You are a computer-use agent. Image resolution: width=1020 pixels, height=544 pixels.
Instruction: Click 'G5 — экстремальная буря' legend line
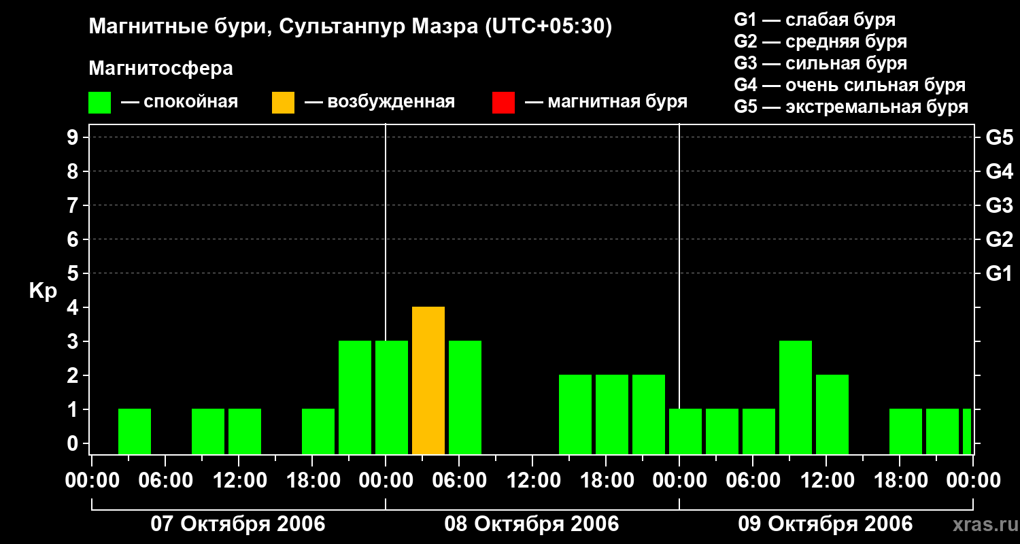click(851, 107)
